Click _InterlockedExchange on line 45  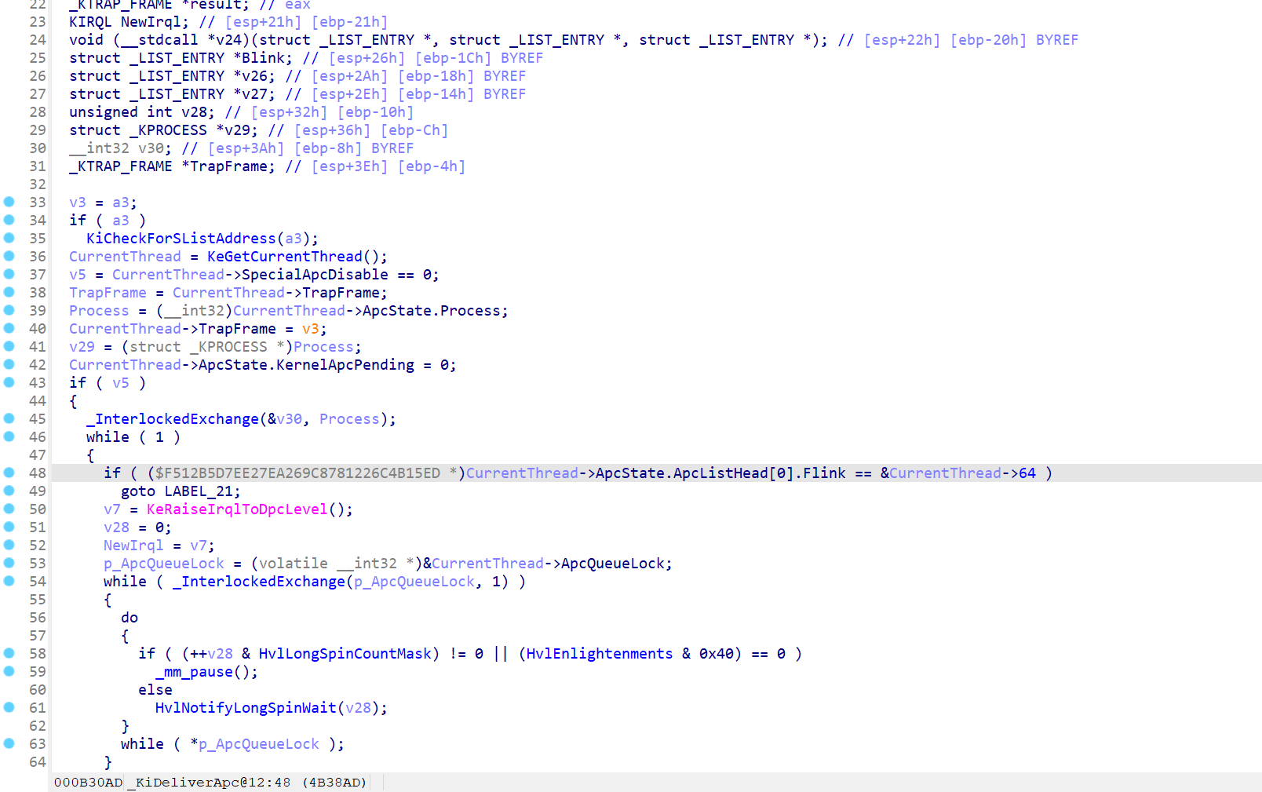click(173, 419)
